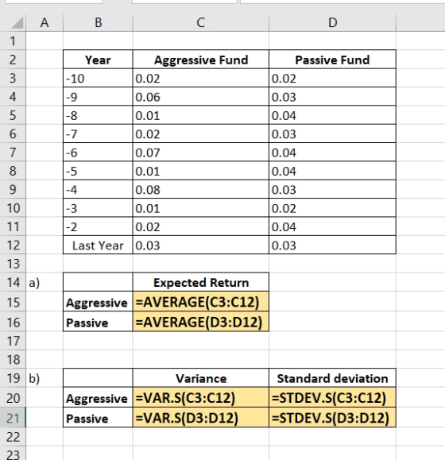Image resolution: width=445 pixels, height=460 pixels.
Task: Select the cell containing -9
Action: [x=98, y=96]
